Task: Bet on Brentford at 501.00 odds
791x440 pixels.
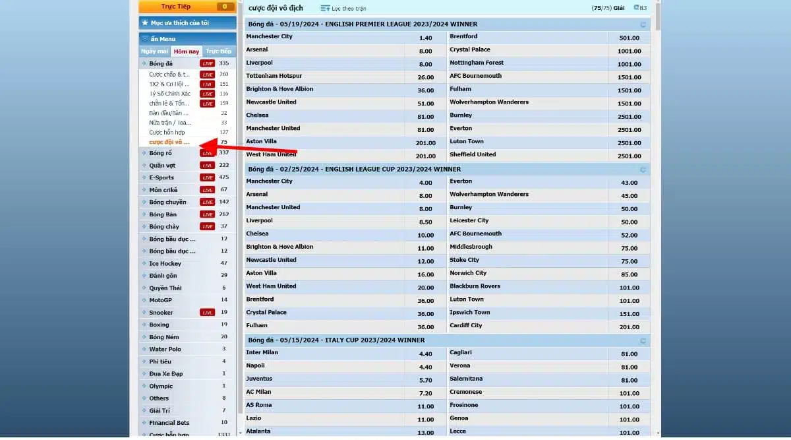Action: click(630, 38)
